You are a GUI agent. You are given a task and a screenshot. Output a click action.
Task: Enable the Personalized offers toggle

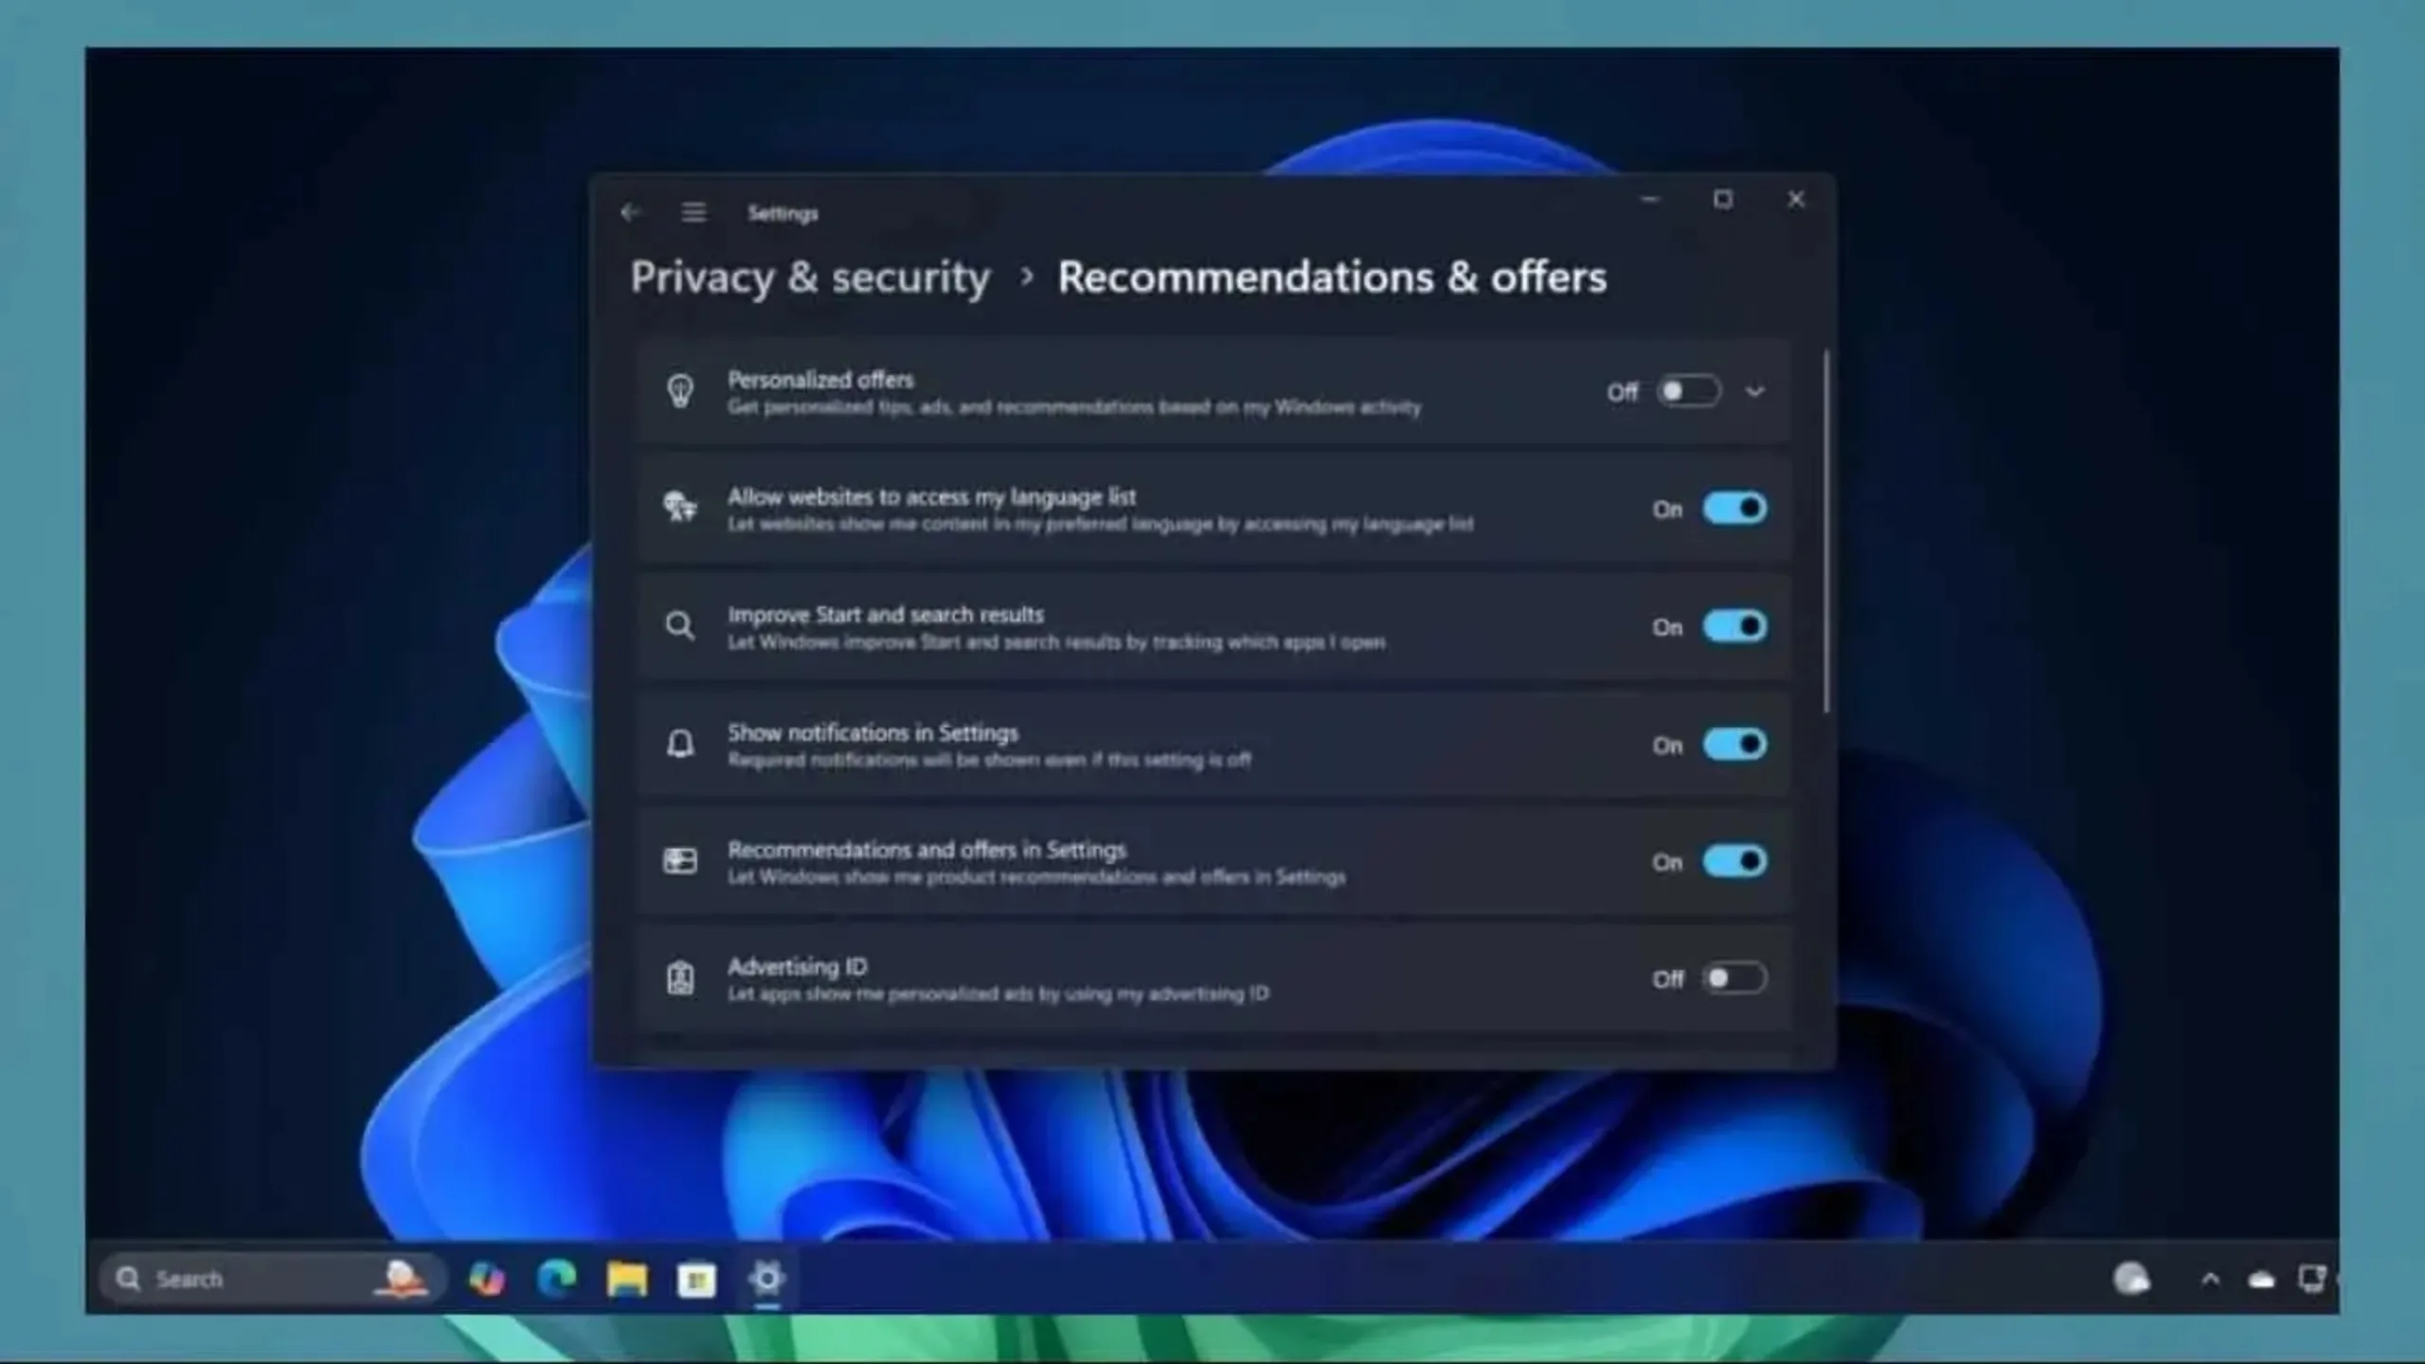[x=1688, y=391]
